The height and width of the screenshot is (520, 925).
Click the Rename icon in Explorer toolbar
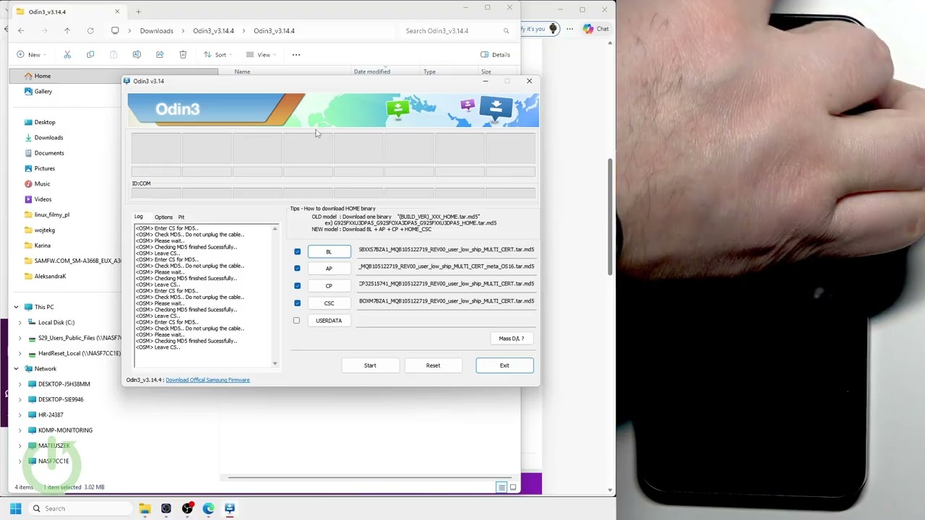[x=137, y=55]
